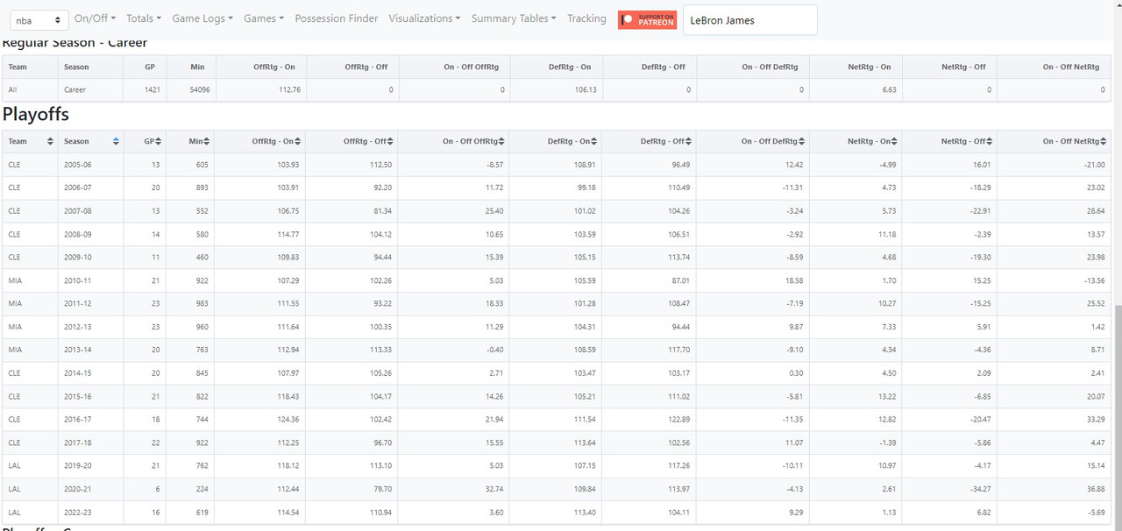1122x531 pixels.
Task: Click career games played value 1421
Action: pos(153,89)
